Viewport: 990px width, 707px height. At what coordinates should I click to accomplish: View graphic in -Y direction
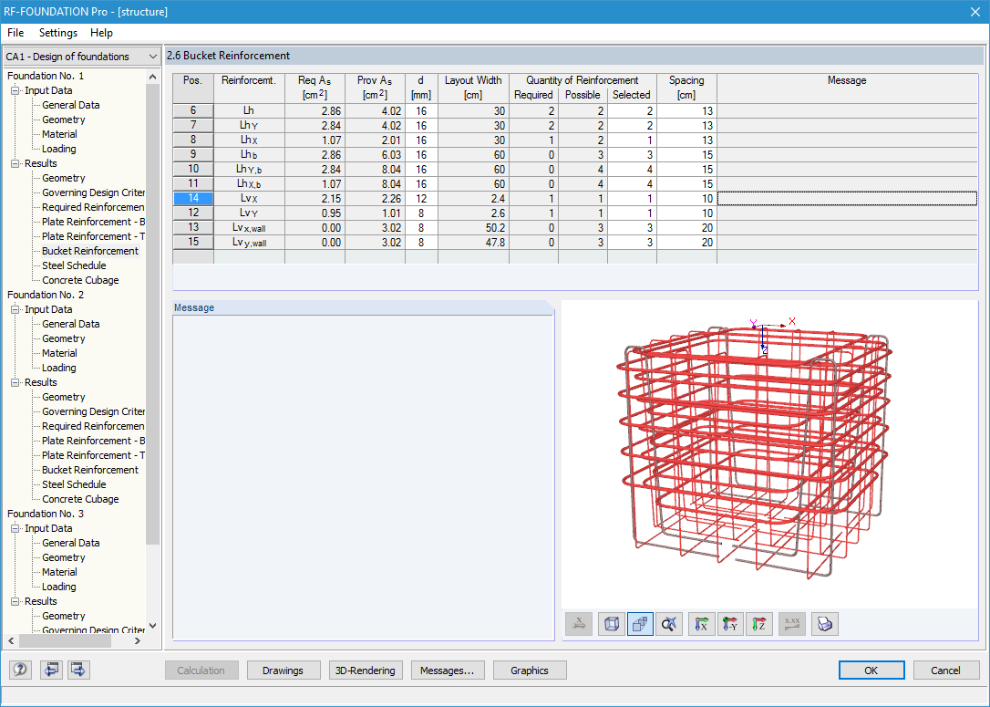click(x=730, y=624)
